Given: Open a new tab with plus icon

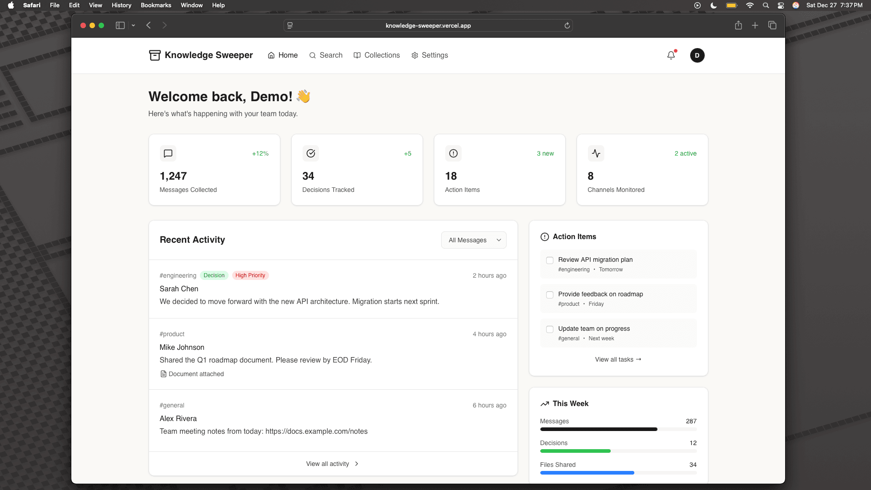Looking at the screenshot, I should [755, 25].
